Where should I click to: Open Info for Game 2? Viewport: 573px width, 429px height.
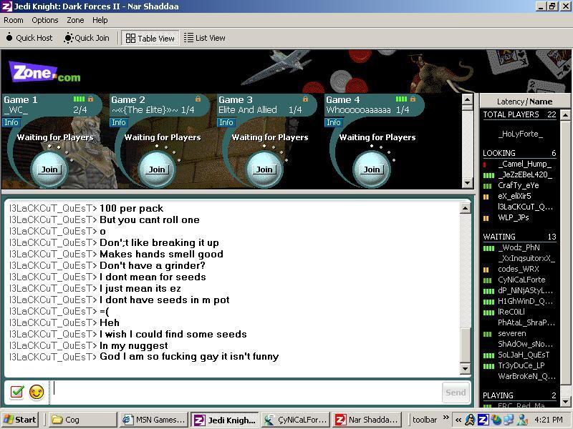point(118,122)
